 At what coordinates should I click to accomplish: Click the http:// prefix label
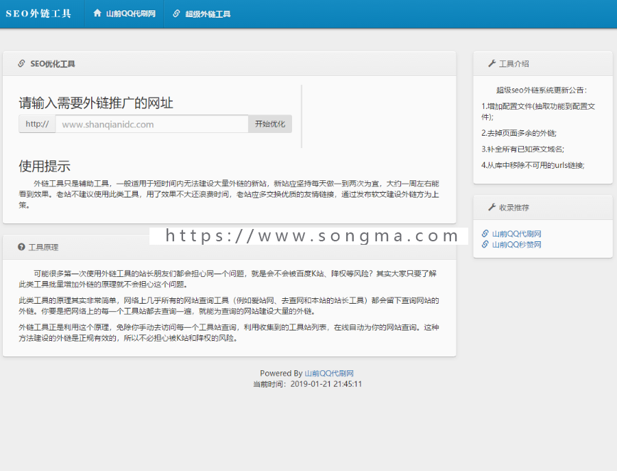click(x=37, y=124)
